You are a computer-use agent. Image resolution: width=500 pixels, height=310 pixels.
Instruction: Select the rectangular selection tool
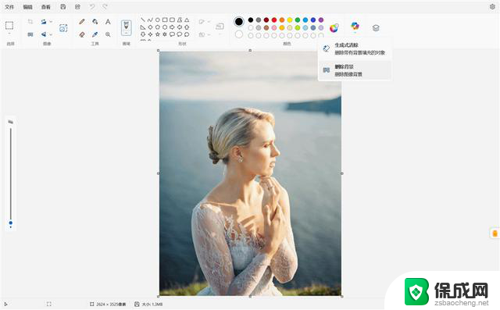9,25
